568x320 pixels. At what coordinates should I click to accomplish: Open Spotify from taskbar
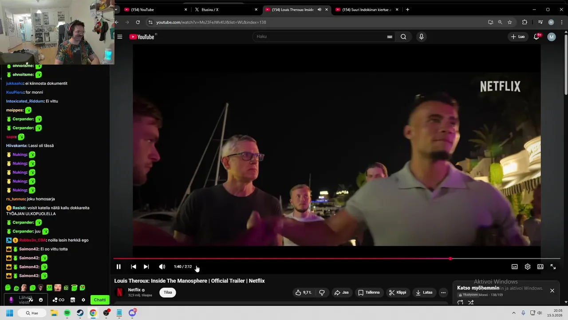(x=67, y=313)
